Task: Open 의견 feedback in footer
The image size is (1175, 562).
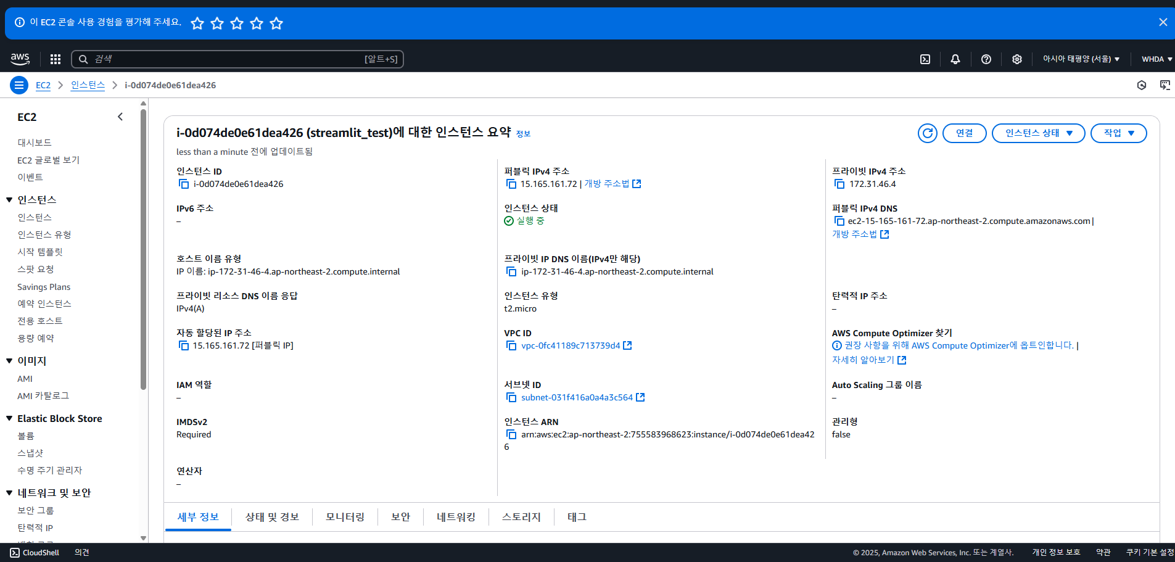Action: [x=82, y=553]
